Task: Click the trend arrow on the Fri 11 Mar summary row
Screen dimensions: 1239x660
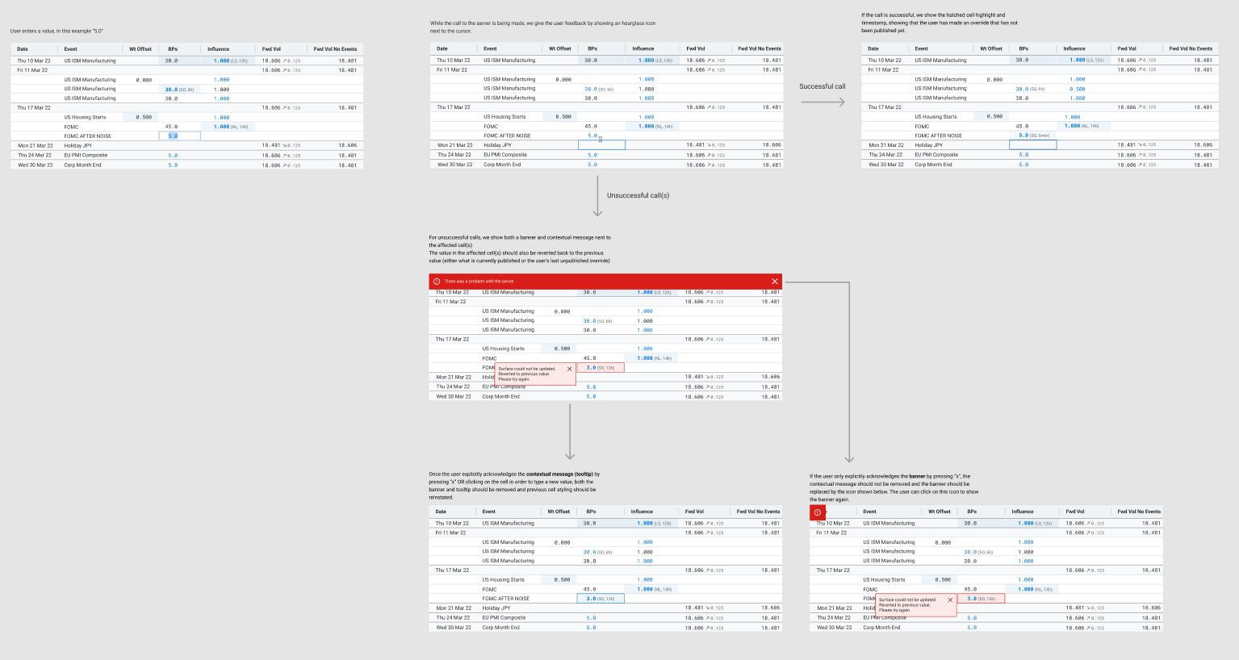Action: [x=285, y=70]
